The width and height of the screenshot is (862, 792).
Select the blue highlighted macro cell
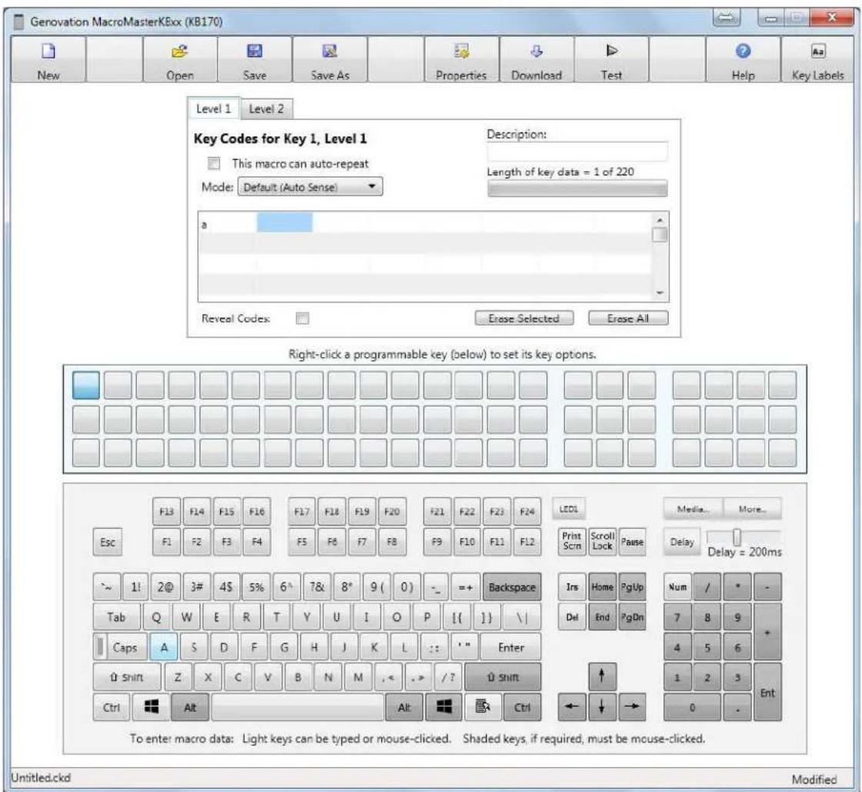click(x=284, y=222)
